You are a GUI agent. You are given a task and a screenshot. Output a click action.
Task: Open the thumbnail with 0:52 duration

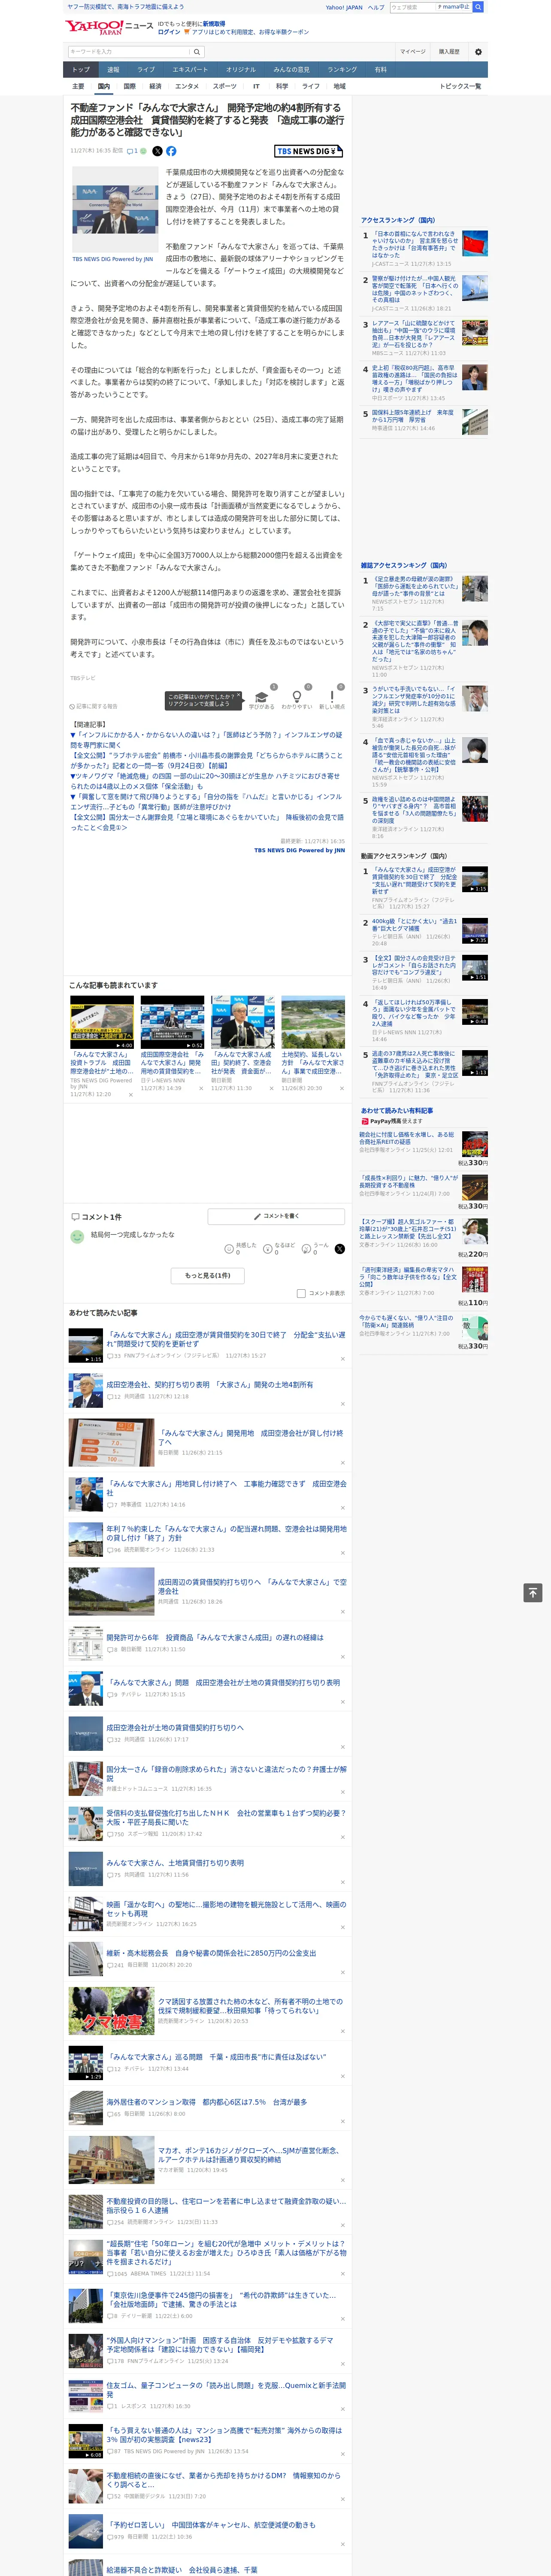tap(172, 1021)
